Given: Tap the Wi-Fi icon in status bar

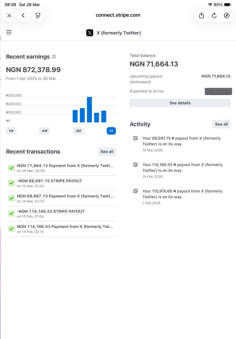Looking at the screenshot, I should pos(210,5).
